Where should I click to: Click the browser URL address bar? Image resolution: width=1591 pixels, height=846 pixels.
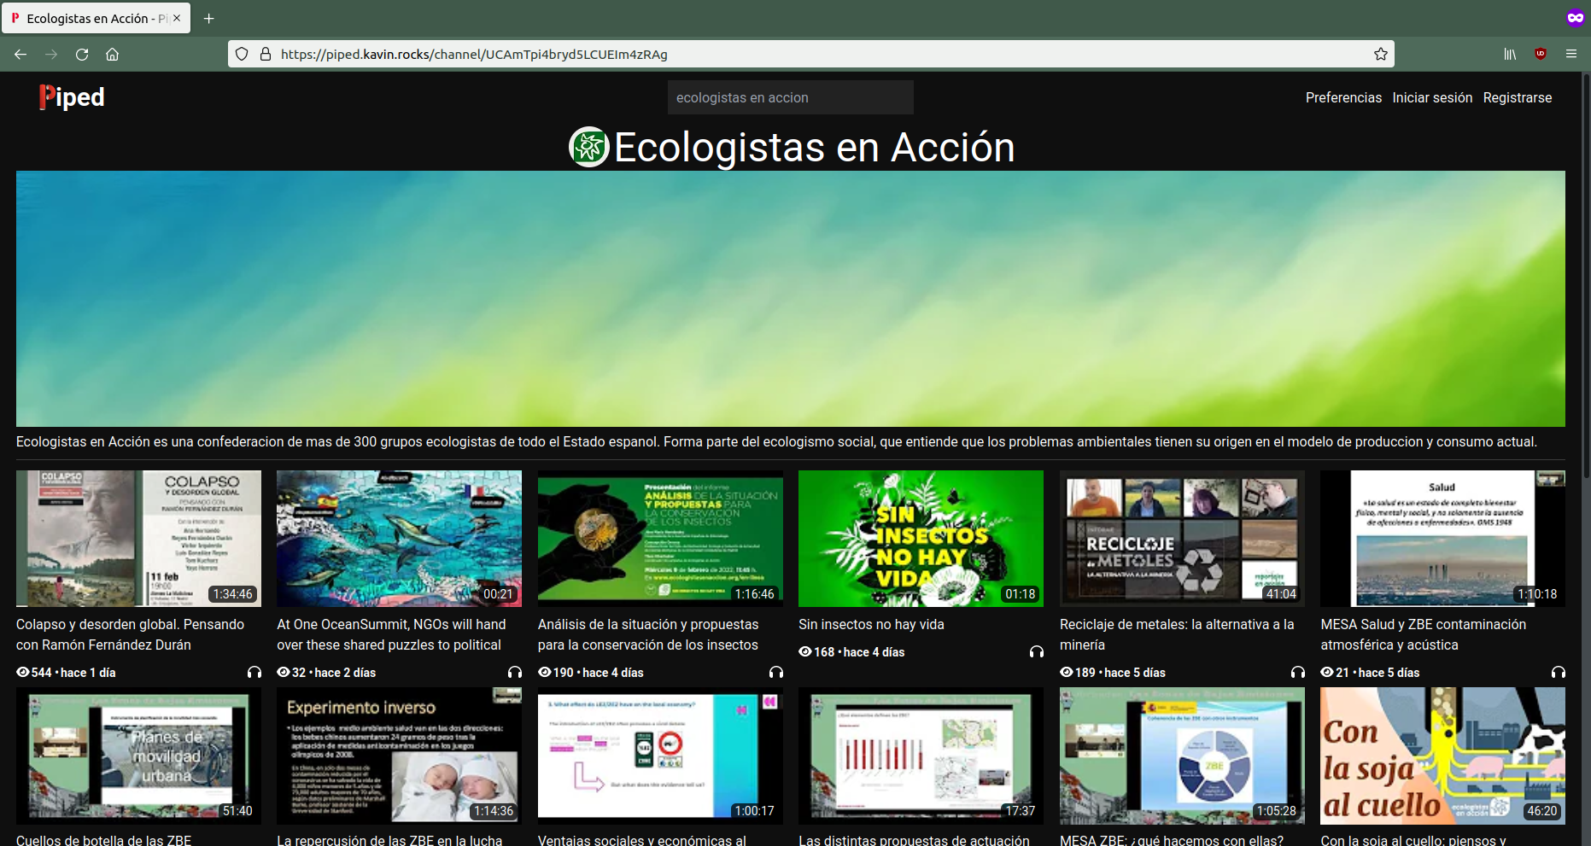pos(811,54)
